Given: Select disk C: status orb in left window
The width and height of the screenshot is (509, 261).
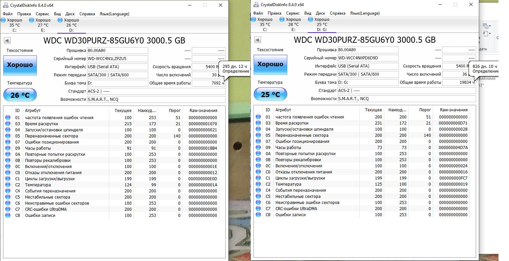Looking at the screenshot, I should (3, 20).
